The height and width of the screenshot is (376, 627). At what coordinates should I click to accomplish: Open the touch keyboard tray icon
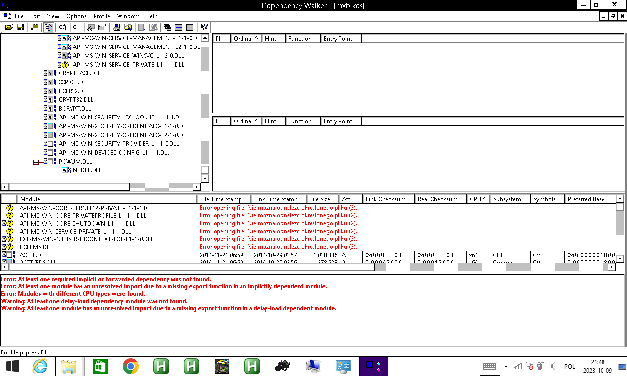(x=490, y=366)
